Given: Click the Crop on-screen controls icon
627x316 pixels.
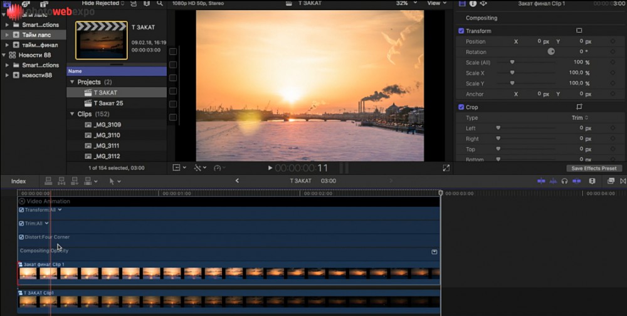Looking at the screenshot, I should click(x=579, y=107).
